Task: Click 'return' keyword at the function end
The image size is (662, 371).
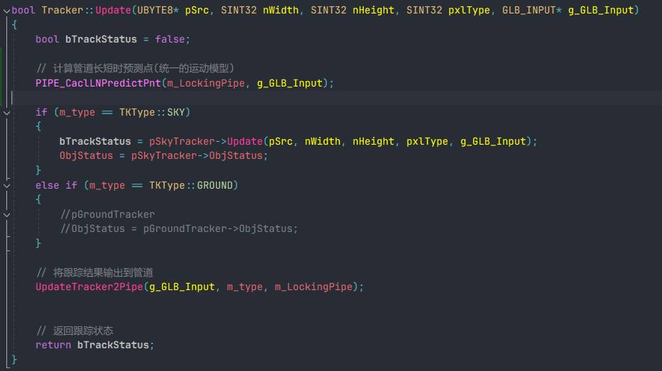Action: click(53, 345)
